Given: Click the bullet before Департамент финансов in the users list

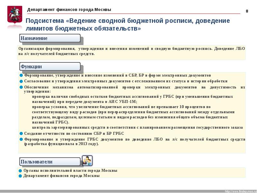Looking at the screenshot, I should (21, 176).
